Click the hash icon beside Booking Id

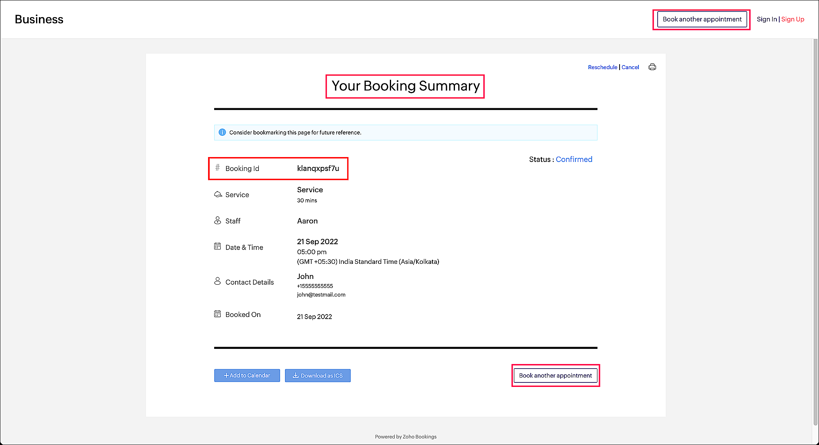click(217, 168)
